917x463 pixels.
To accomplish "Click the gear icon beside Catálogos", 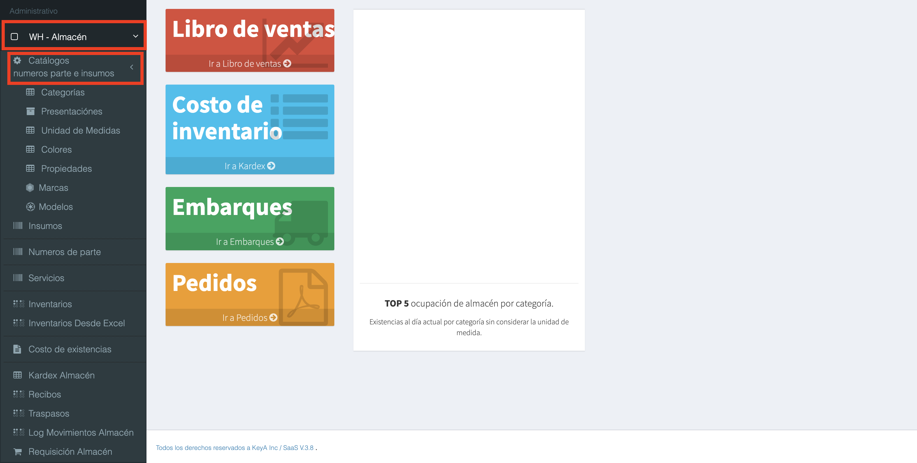I will (17, 60).
